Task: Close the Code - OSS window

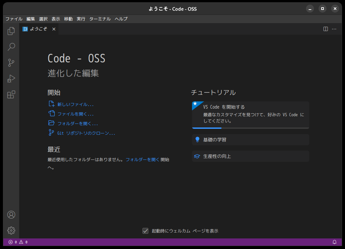Action: pos(335,9)
